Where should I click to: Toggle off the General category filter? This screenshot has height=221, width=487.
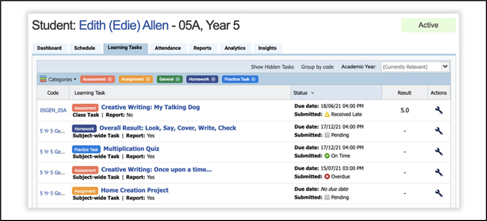pos(177,80)
